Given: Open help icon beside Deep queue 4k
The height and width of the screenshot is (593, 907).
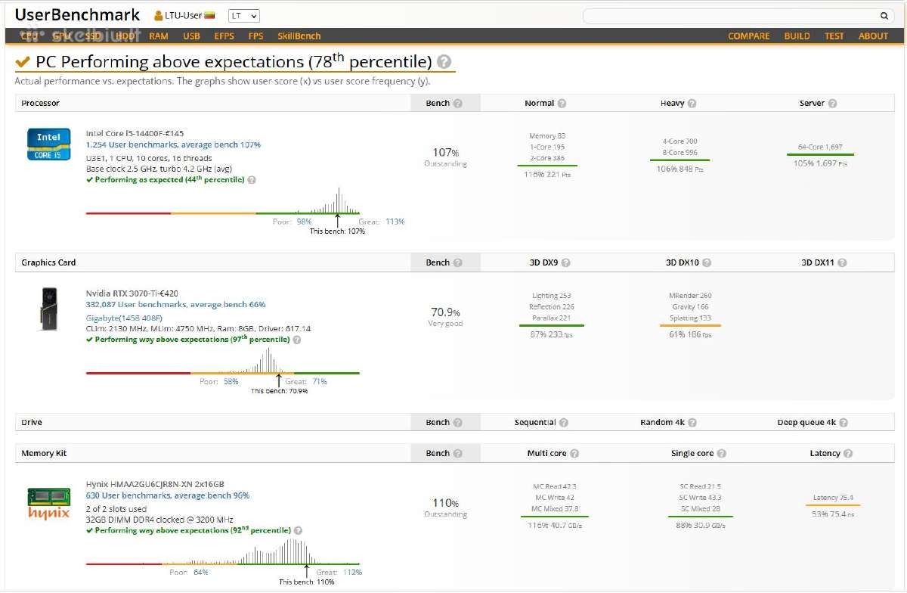Looking at the screenshot, I should pyautogui.click(x=843, y=423).
